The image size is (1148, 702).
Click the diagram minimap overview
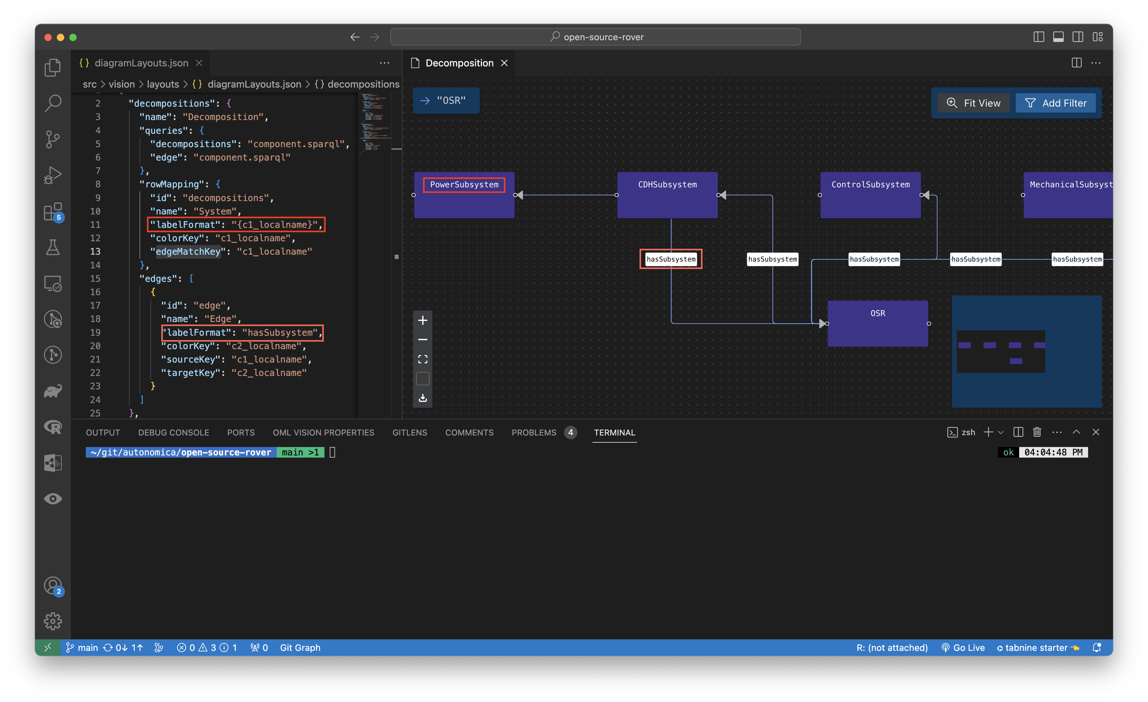coord(1026,351)
